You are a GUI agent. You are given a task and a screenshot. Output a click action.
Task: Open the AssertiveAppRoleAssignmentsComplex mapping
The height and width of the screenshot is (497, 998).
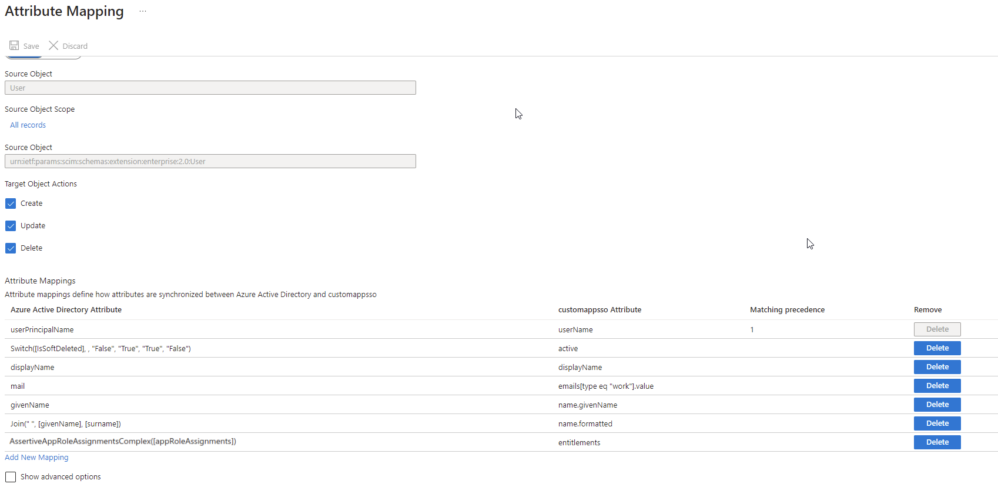click(123, 442)
